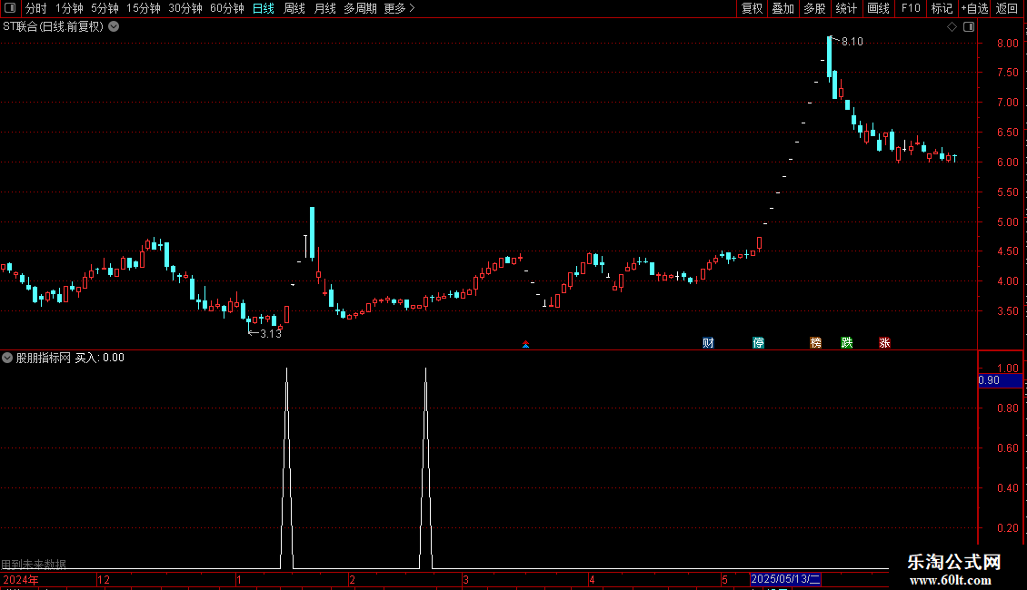Click the 财 financial event marker

pyautogui.click(x=708, y=343)
